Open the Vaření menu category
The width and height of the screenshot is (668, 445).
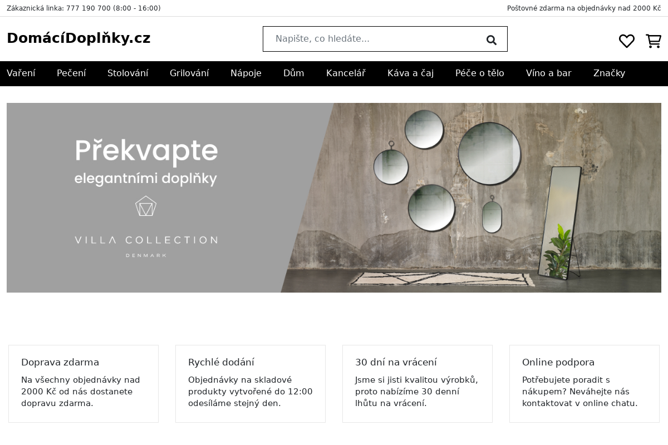point(21,73)
